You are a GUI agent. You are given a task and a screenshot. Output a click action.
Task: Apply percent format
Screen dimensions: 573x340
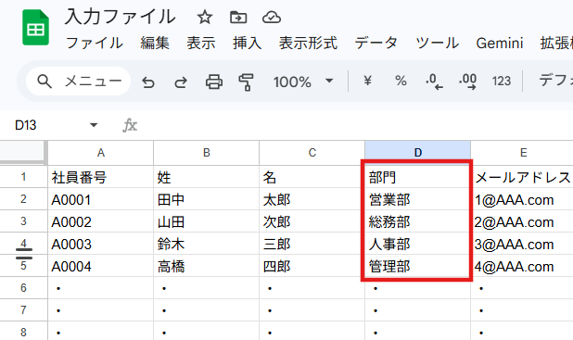(x=401, y=81)
